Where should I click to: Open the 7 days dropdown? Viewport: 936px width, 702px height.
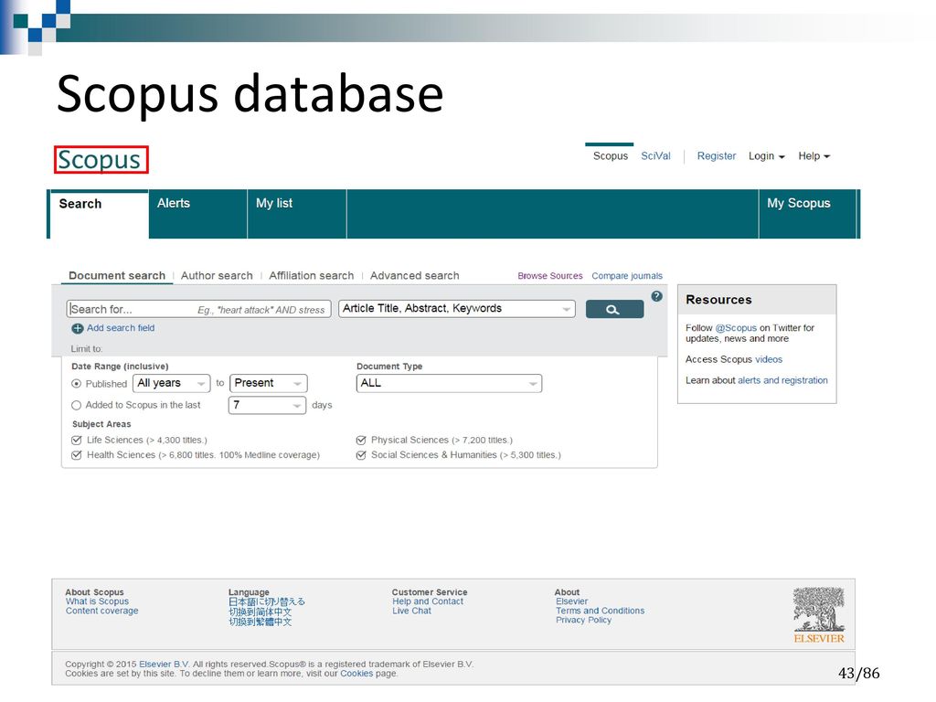267,405
